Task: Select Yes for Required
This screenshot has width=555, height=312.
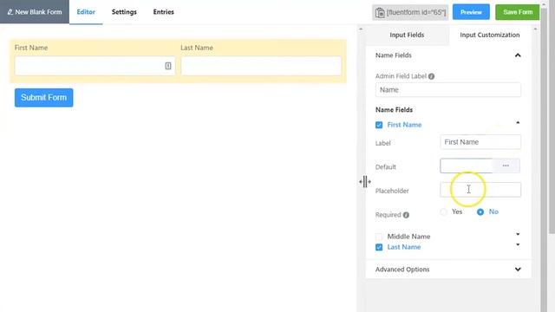Action: click(x=443, y=211)
